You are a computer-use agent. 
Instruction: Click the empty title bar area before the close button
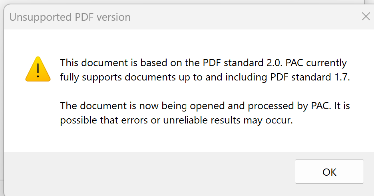(x=240, y=17)
